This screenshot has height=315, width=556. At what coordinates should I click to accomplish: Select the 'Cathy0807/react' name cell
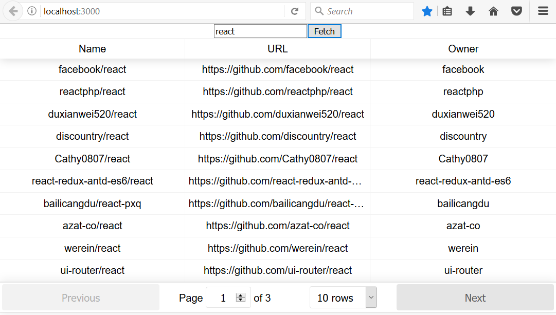coord(93,159)
